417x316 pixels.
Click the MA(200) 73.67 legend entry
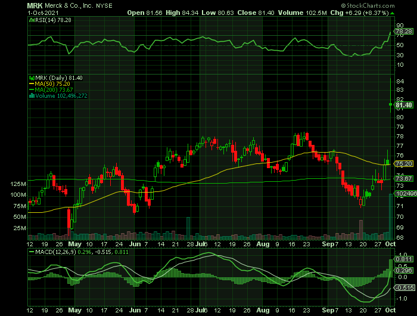click(x=51, y=89)
